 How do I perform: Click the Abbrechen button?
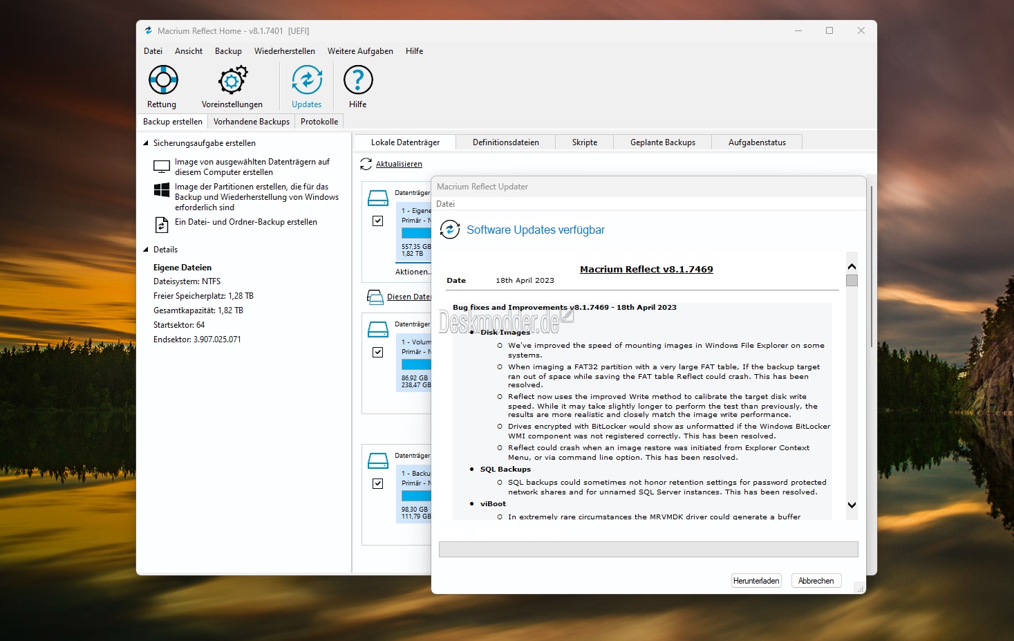[x=816, y=581]
